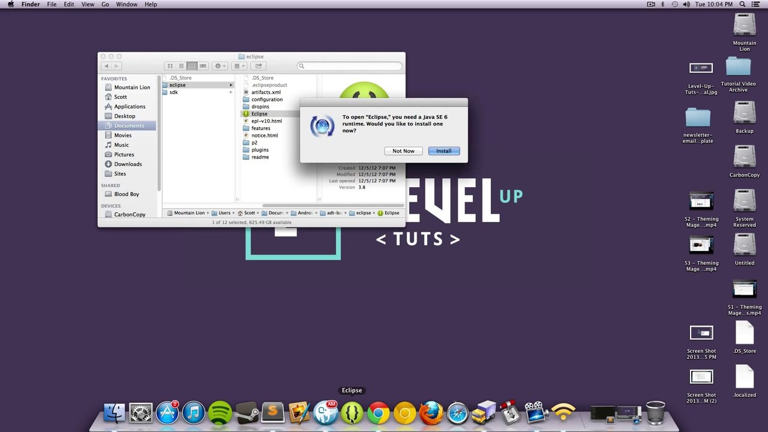Open the Finder File menu
The image size is (768, 432).
coord(52,4)
